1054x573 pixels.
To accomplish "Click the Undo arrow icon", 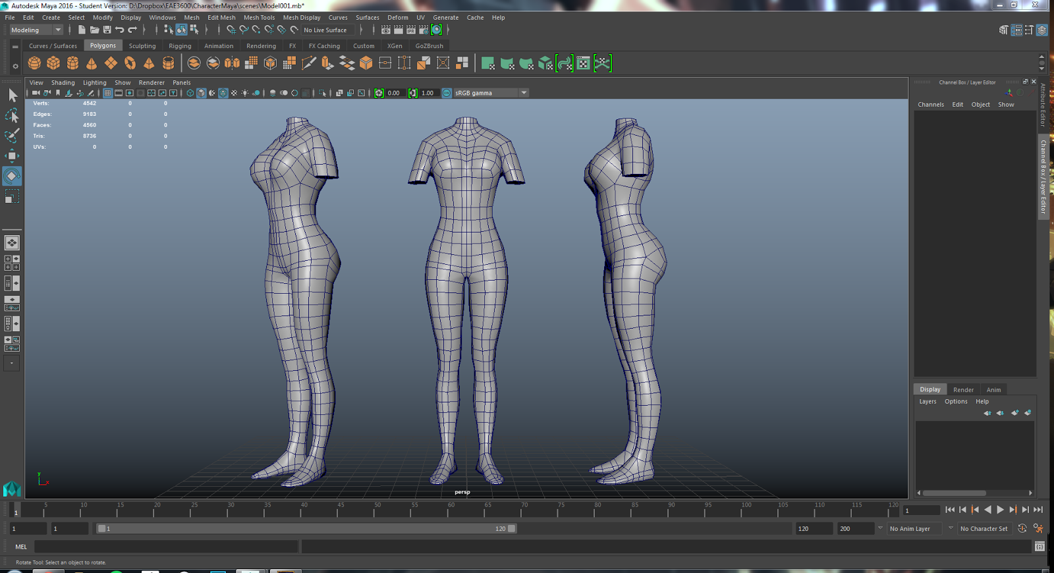I will (120, 30).
